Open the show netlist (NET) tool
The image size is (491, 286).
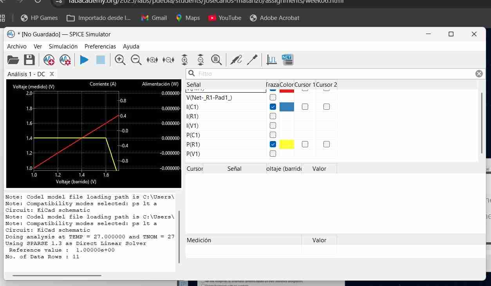click(x=287, y=59)
